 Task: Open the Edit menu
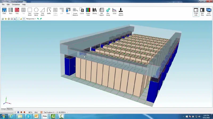point(8,4)
